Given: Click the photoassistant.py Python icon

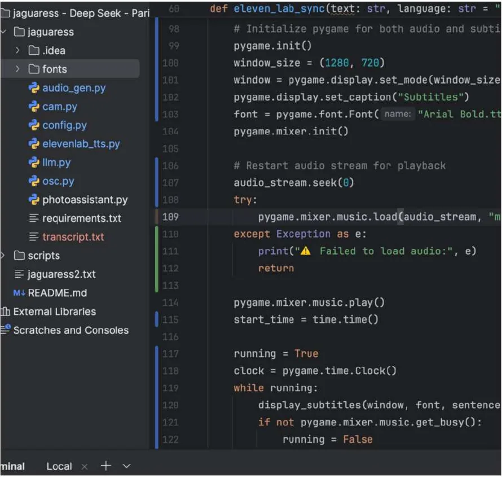Looking at the screenshot, I should click(x=34, y=200).
